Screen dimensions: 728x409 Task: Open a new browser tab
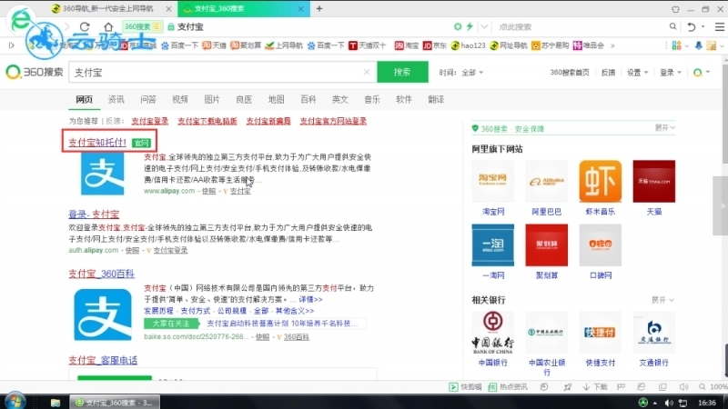tap(319, 8)
